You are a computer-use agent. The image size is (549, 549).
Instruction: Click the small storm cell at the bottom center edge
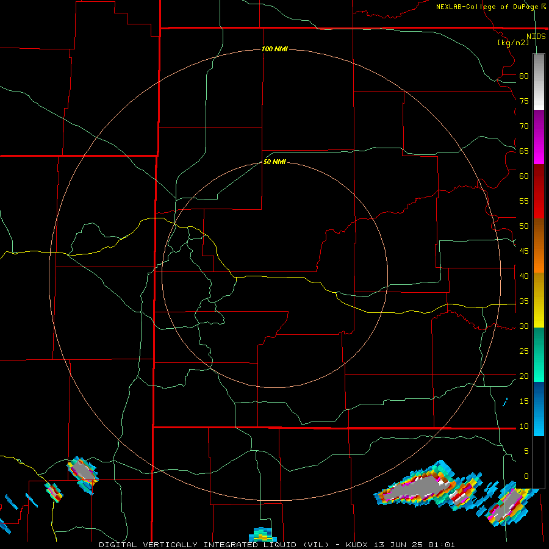coord(262,534)
